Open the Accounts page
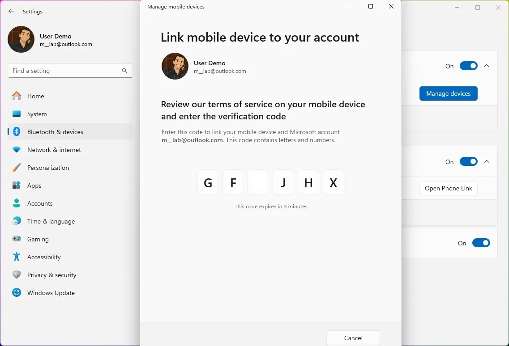Screen dimensions: 509x346 coord(70,203)
